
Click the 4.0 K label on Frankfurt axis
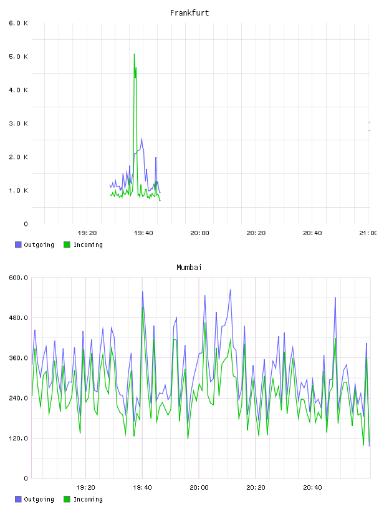19,90
